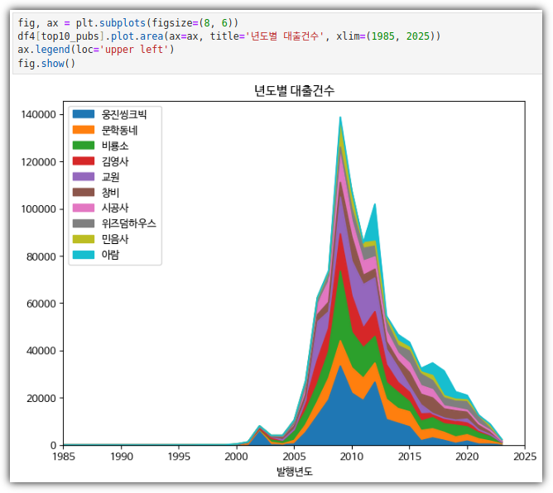Click the green 비룡소 legend swatch
Image resolution: width=553 pixels, height=493 pixels.
coord(84,146)
